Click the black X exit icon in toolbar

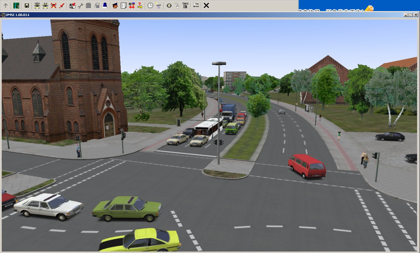pyautogui.click(x=206, y=6)
